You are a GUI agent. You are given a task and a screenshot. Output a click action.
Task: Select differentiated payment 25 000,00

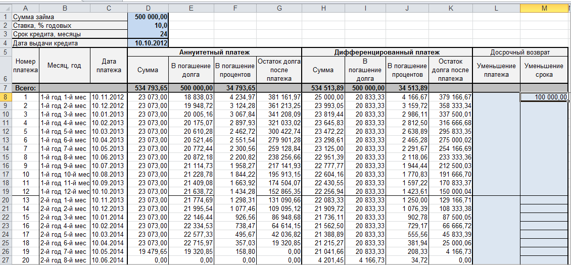pos(323,97)
